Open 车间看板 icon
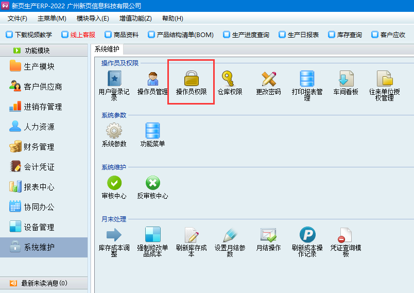The height and width of the screenshot is (293, 414). click(x=346, y=79)
